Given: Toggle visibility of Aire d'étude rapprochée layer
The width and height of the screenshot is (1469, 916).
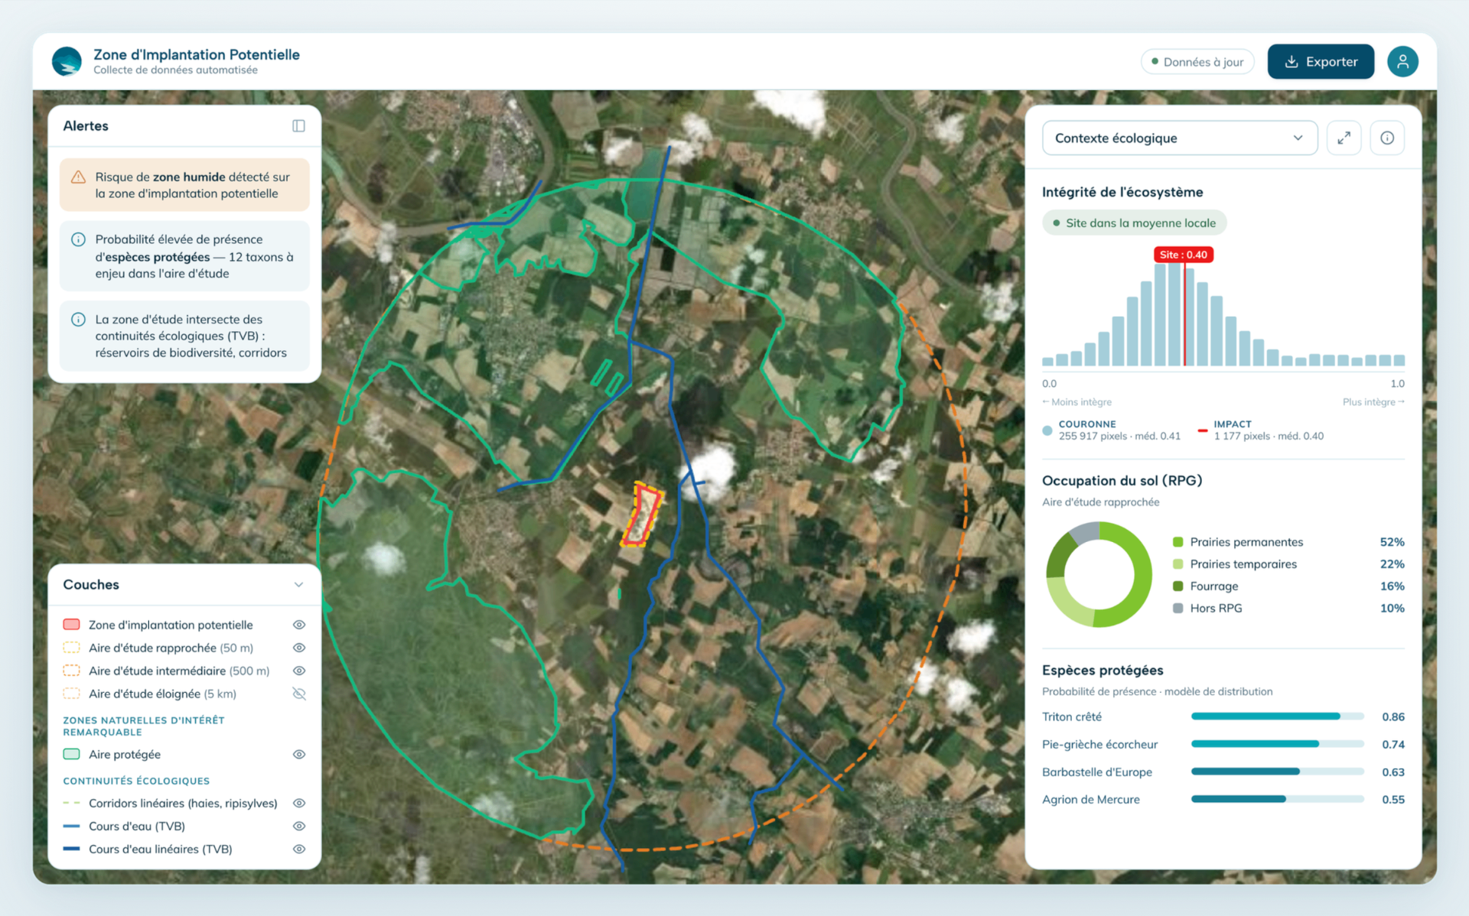Looking at the screenshot, I should pyautogui.click(x=299, y=648).
